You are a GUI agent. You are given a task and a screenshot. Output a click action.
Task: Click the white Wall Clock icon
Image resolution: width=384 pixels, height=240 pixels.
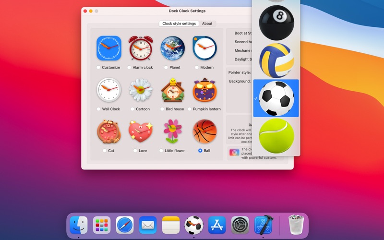point(109,90)
